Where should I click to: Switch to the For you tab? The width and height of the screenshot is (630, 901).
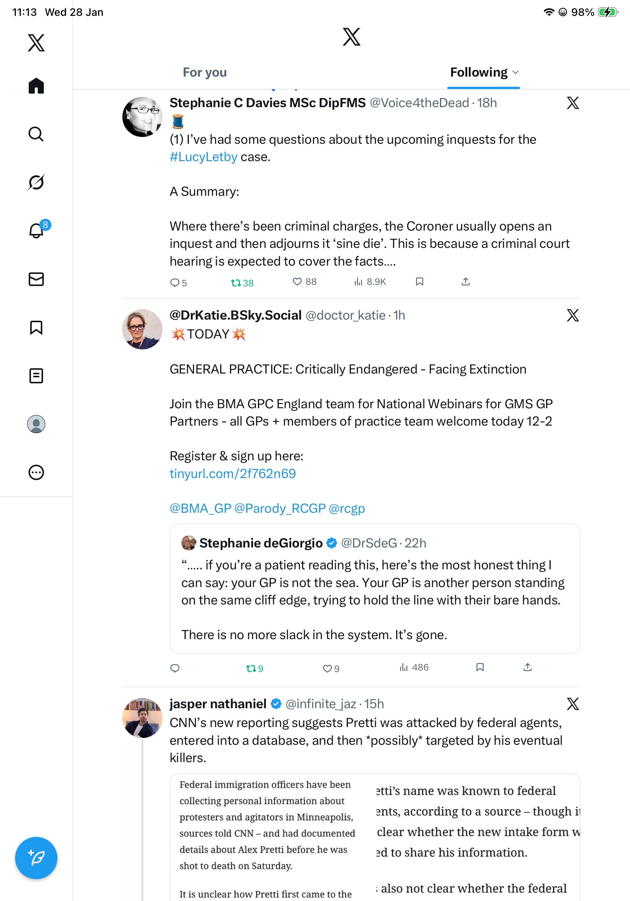[x=205, y=72]
